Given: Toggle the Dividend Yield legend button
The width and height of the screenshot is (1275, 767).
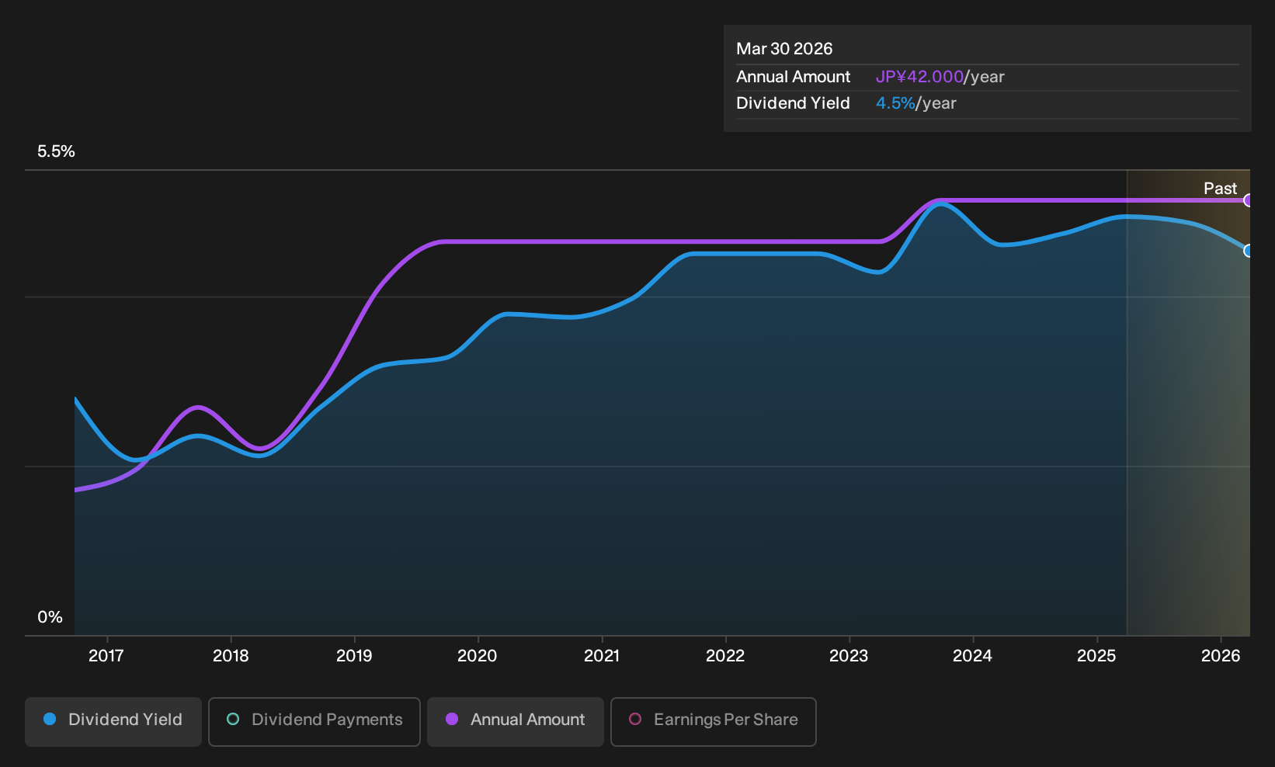Looking at the screenshot, I should [113, 722].
